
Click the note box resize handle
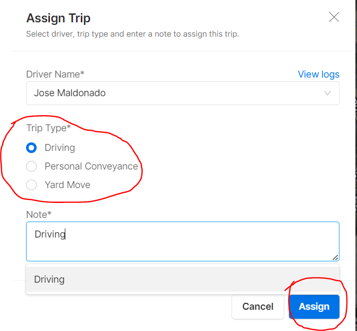point(335,258)
